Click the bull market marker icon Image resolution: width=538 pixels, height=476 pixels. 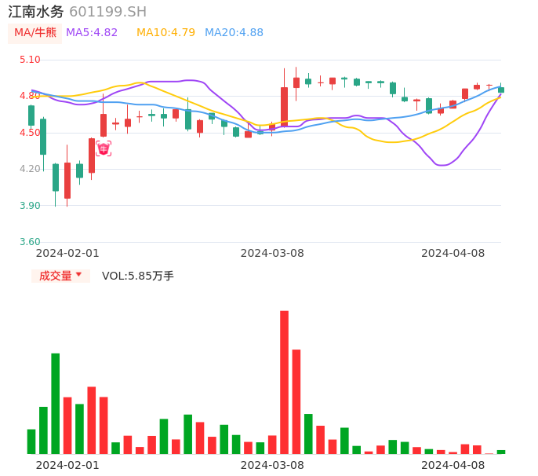tap(104, 148)
